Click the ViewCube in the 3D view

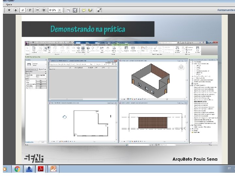[181, 67]
